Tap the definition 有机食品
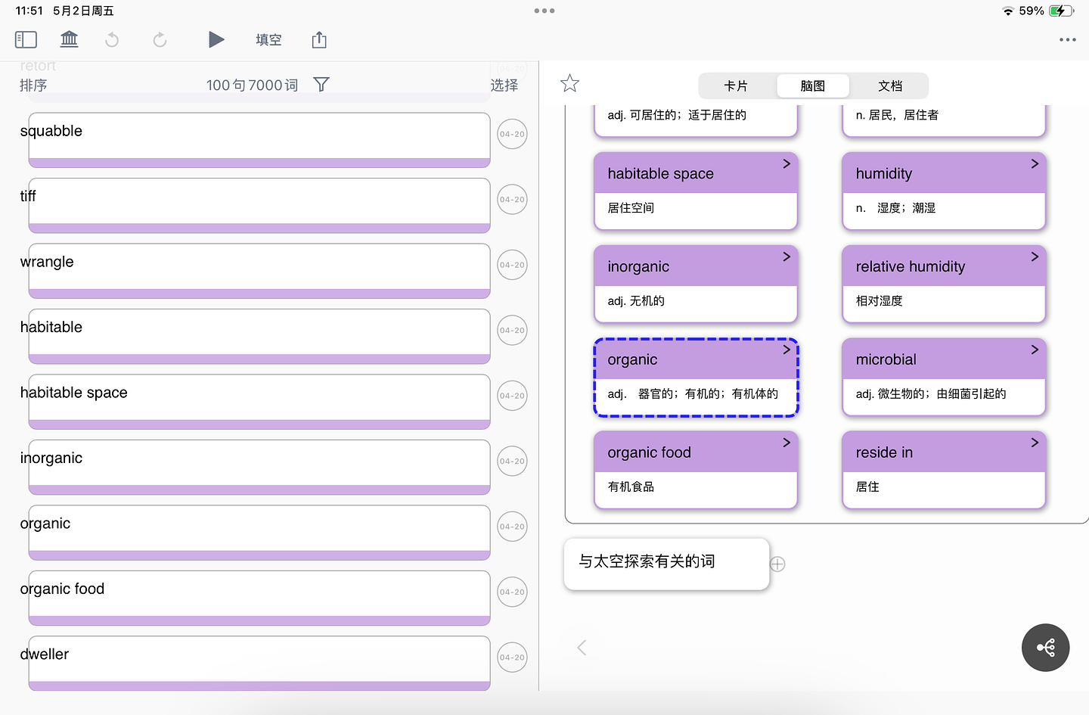Image resolution: width=1089 pixels, height=715 pixels. click(631, 487)
